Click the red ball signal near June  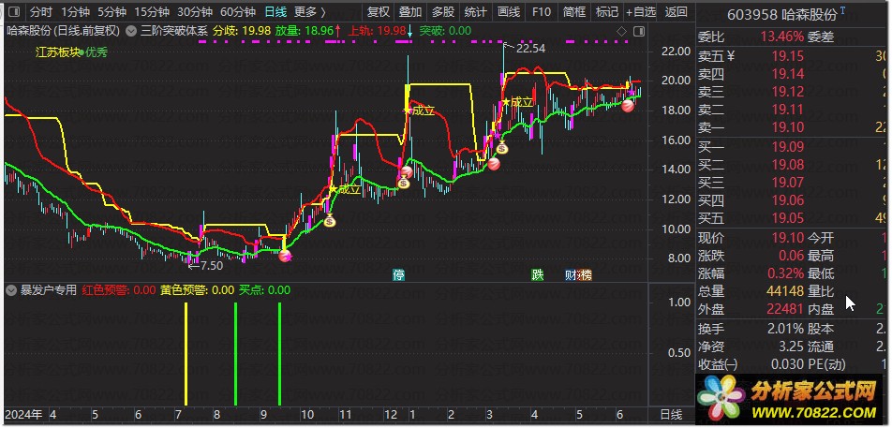point(628,106)
